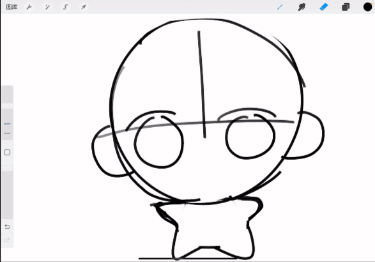
Task: Select the blue Eraser tool
Action: [324, 7]
